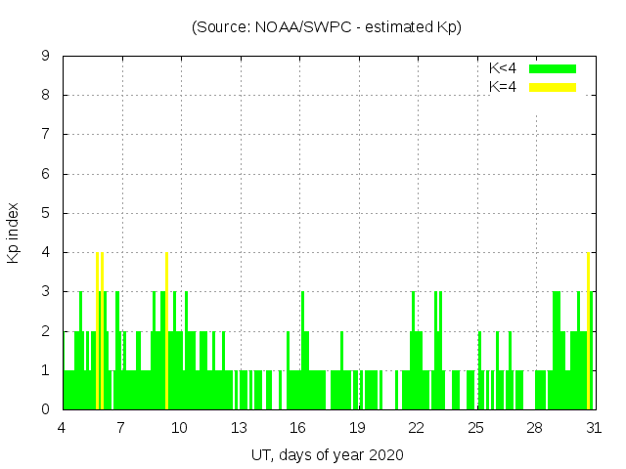
Task: Select the x-axis tick label 10
Action: 181,427
